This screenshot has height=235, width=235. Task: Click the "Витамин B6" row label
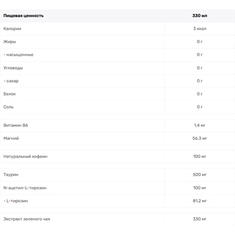(16, 125)
